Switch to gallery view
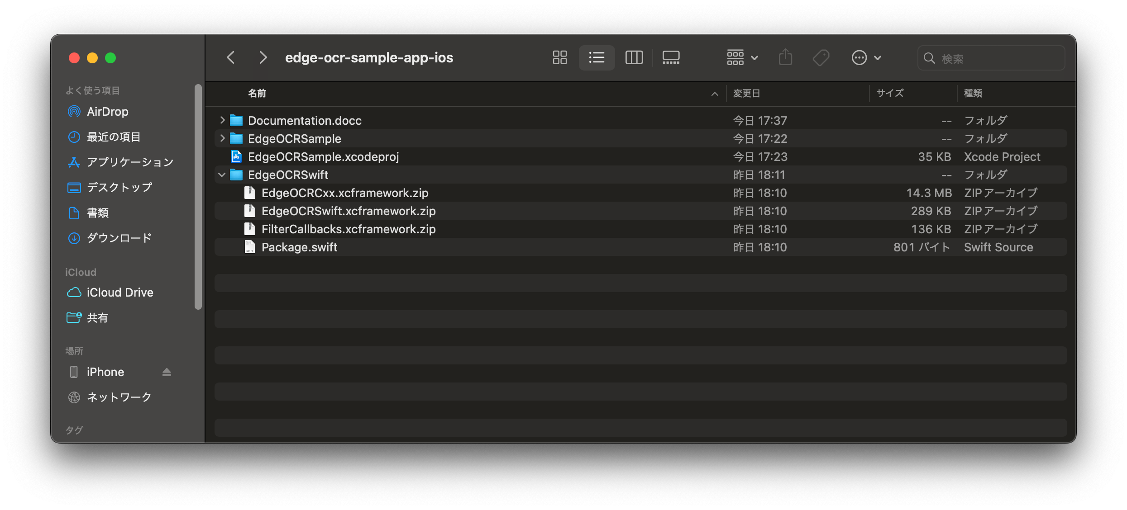 point(671,58)
